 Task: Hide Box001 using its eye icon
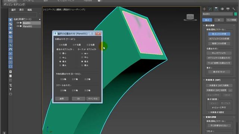(x=18, y=23)
